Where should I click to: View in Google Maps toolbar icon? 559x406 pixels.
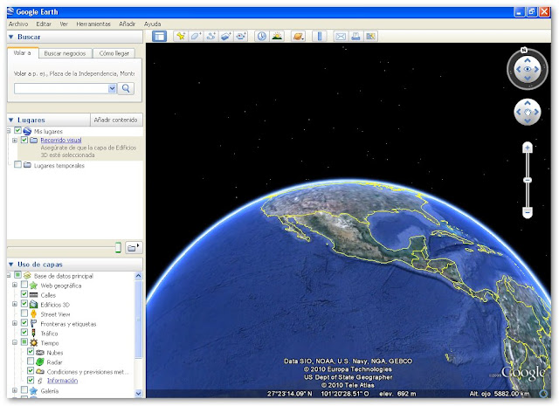(370, 37)
